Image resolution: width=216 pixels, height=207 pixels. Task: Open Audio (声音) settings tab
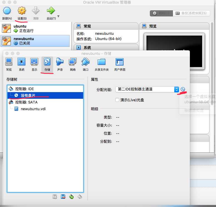coord(60,64)
